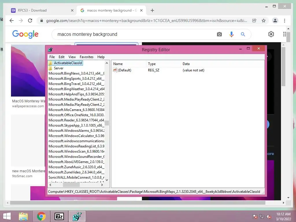The height and width of the screenshot is (222, 296).
Task: Open a new Chrome tab
Action: (x=152, y=11)
